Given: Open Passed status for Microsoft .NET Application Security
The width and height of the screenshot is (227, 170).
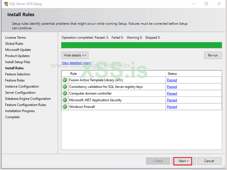Looking at the screenshot, I should click(x=172, y=100).
